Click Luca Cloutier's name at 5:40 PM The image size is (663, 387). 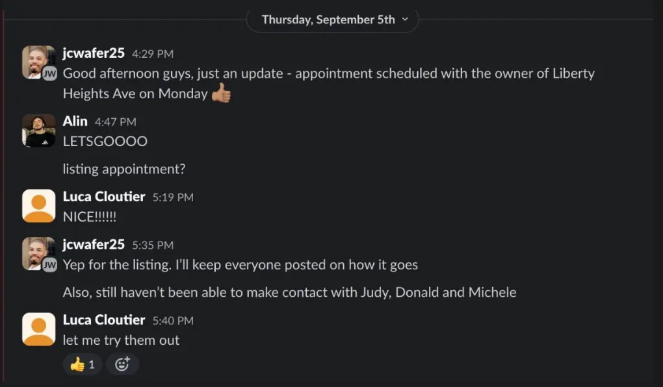104,320
